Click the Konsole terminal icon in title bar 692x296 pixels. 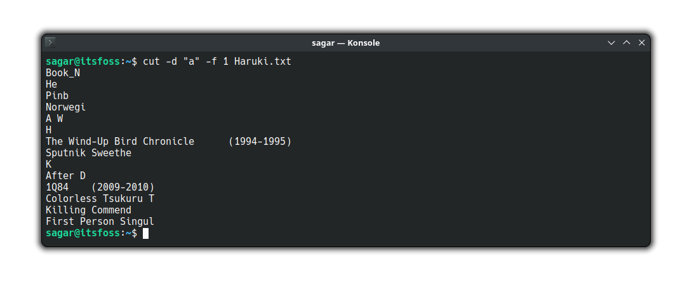click(50, 43)
